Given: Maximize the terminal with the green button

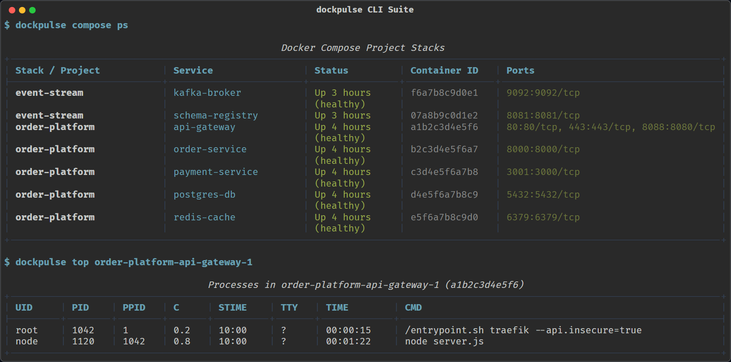Looking at the screenshot, I should click(x=32, y=10).
